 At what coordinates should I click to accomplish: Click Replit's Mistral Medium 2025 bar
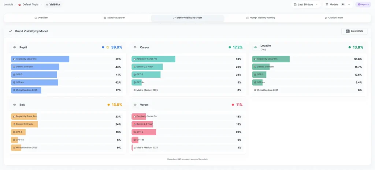tap(26, 90)
